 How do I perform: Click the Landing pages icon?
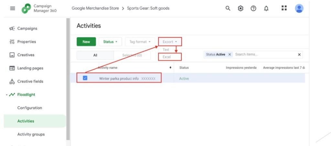pyautogui.click(x=12, y=68)
